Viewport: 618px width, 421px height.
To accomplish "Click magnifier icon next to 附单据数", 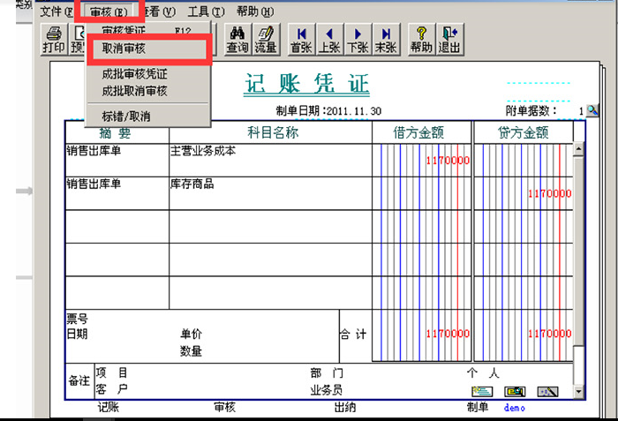I will (592, 110).
